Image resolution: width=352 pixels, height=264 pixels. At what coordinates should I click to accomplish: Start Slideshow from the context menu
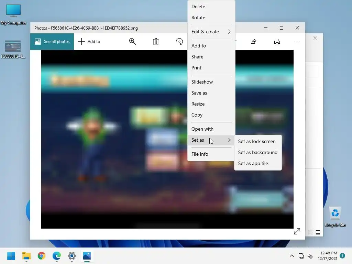pyautogui.click(x=211, y=82)
